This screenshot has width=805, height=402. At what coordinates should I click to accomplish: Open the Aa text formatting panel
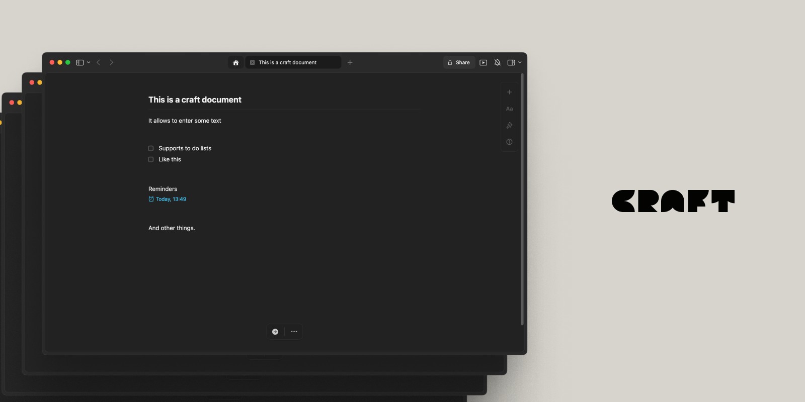[509, 109]
